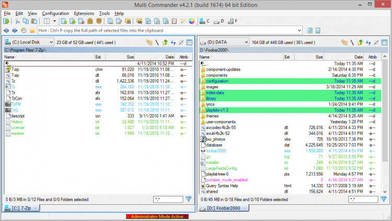Select the [D:] Foobar2000 tab
Image resolution: width=392 pixels, height=221 pixels.
pyautogui.click(x=224, y=208)
